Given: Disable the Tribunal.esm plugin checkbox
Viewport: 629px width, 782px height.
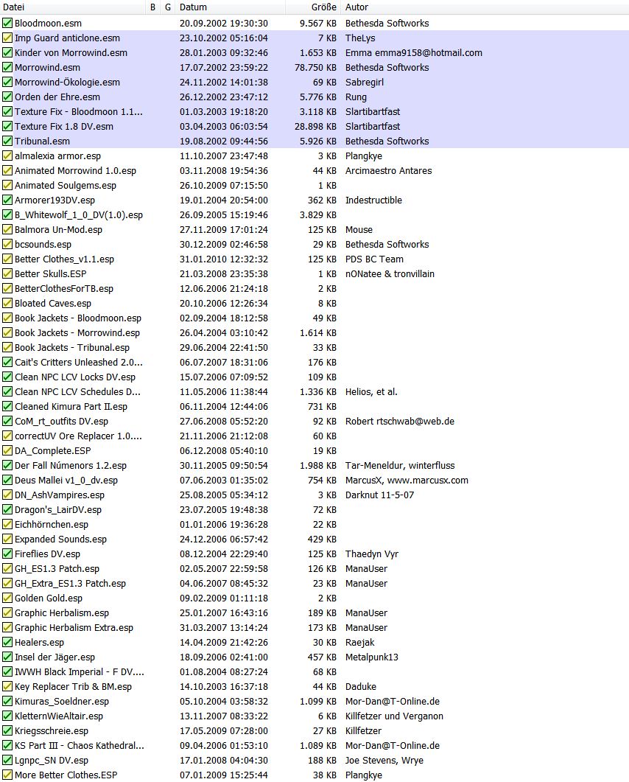Looking at the screenshot, I should click(7, 141).
